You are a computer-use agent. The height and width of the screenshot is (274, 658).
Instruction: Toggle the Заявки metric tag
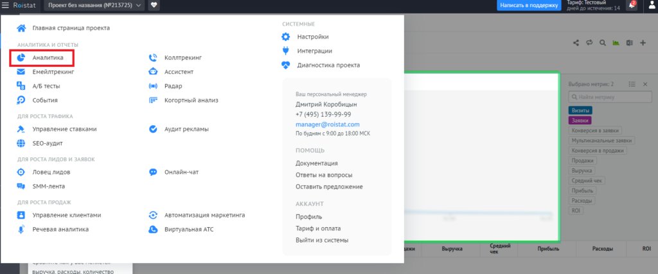point(580,120)
